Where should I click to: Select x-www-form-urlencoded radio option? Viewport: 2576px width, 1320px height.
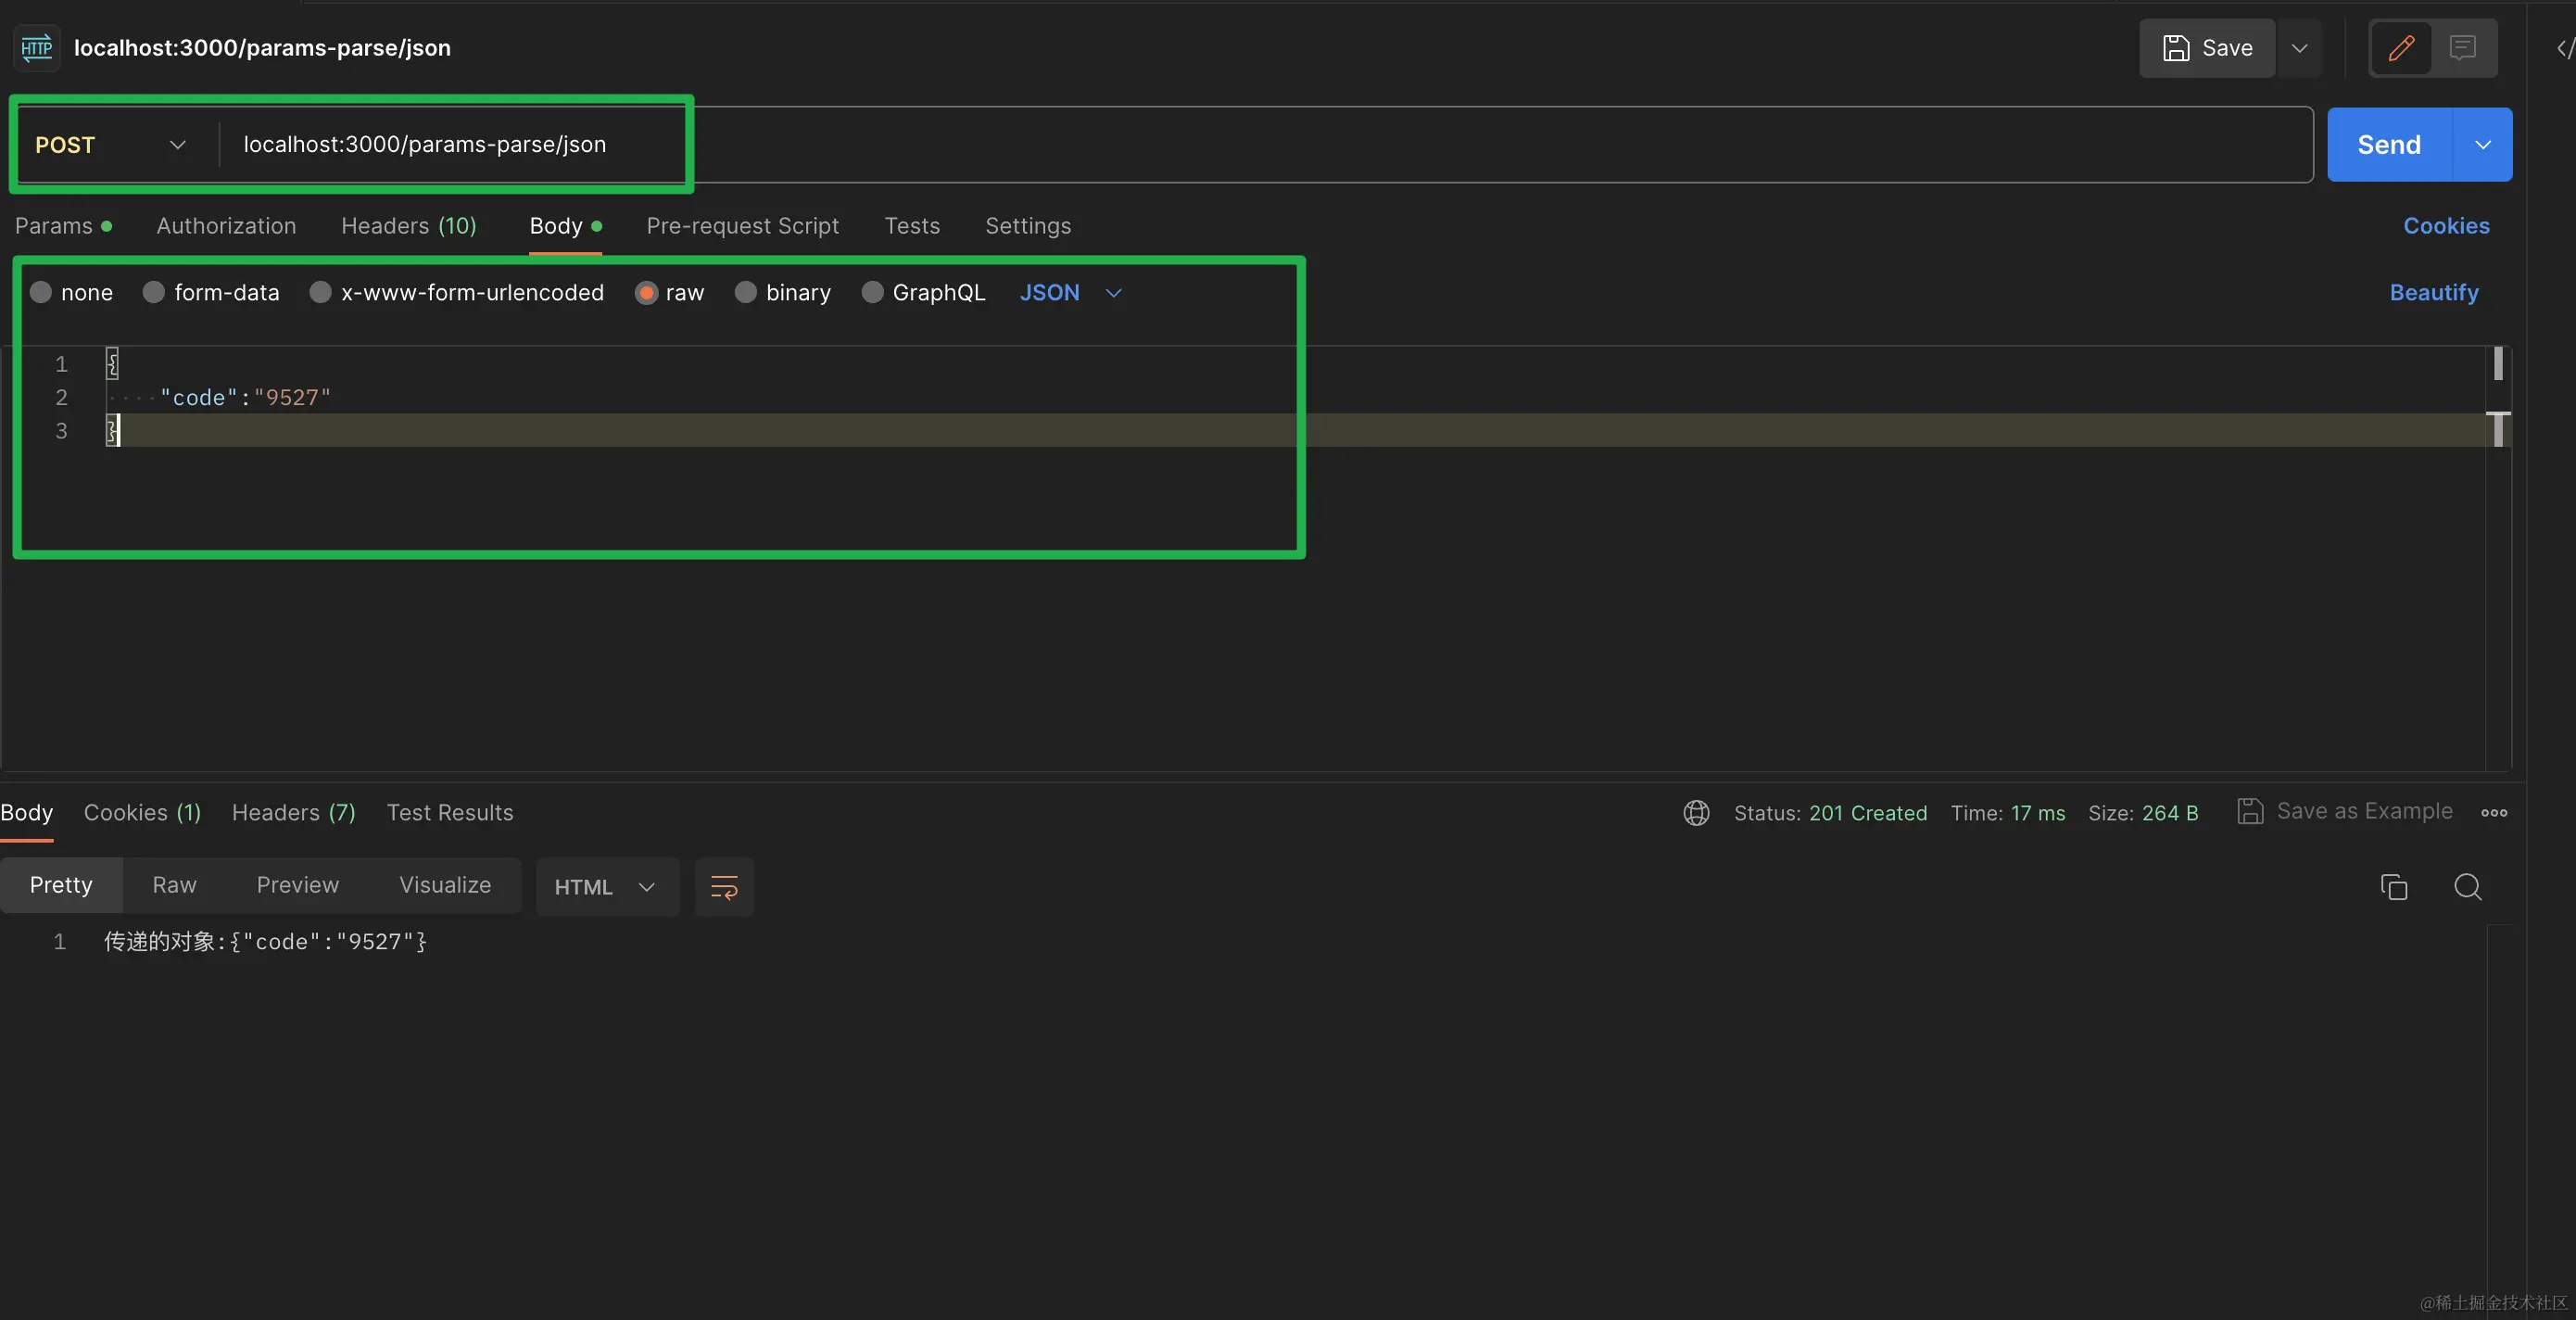coord(321,292)
